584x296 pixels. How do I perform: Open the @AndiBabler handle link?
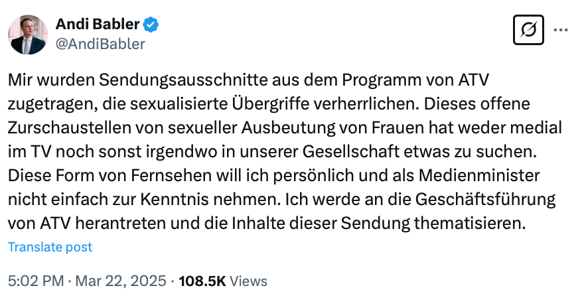coord(100,44)
